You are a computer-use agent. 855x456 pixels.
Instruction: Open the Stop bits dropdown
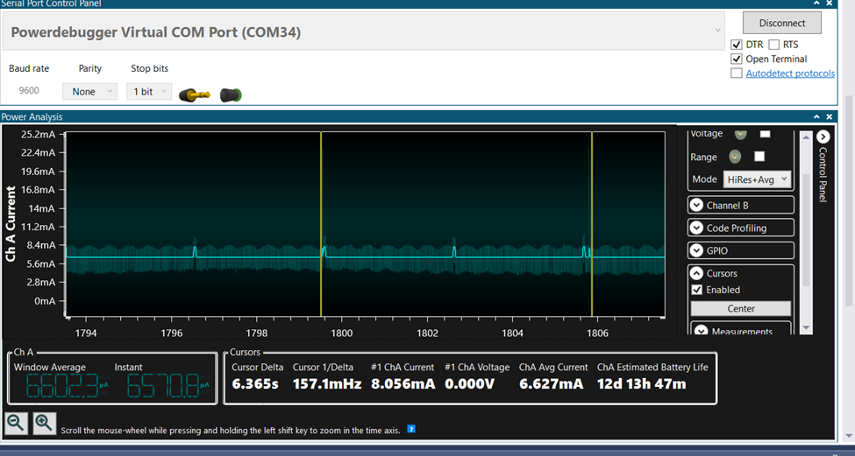coord(149,91)
